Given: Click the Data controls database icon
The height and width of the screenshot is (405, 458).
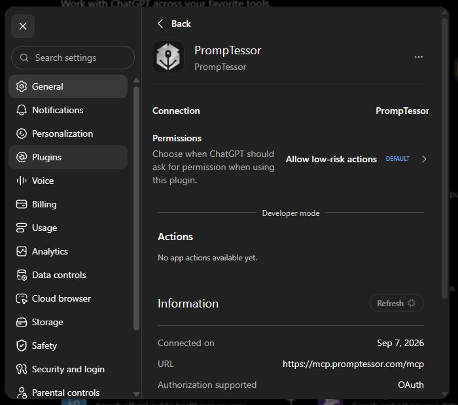Looking at the screenshot, I should click(22, 275).
